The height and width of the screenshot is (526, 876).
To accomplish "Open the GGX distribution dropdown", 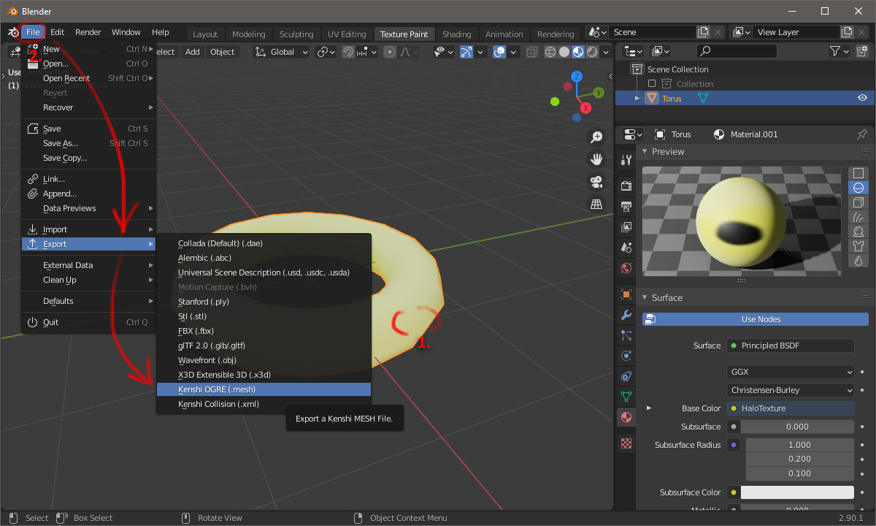I will click(790, 372).
